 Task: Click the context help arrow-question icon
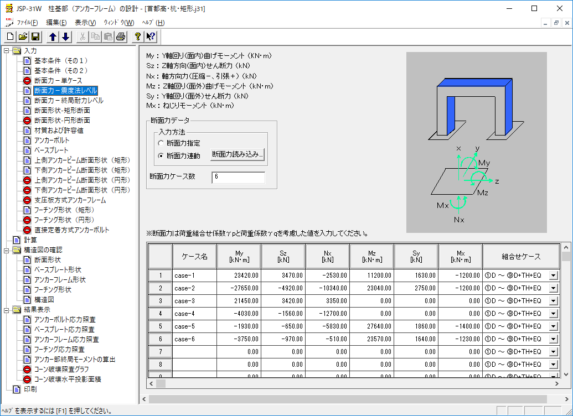click(x=151, y=37)
